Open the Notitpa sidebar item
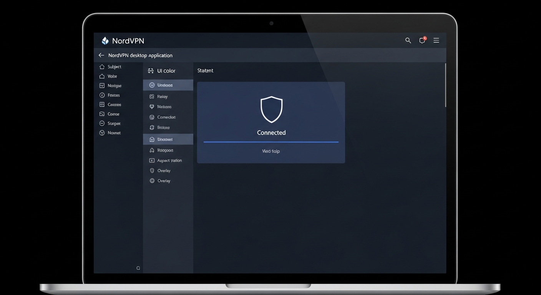The height and width of the screenshot is (295, 541). click(x=110, y=86)
